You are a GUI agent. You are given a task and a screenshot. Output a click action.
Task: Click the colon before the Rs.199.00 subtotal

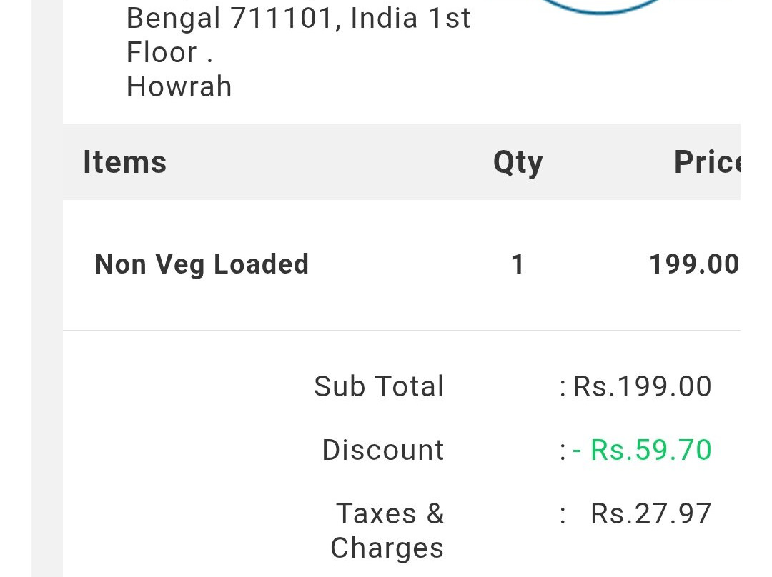point(563,388)
